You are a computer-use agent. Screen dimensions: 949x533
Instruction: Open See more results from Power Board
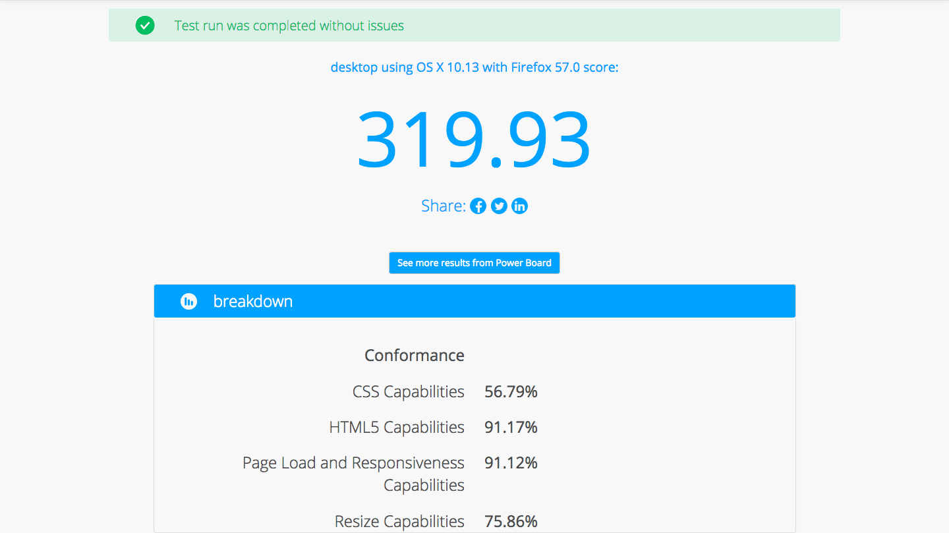click(474, 263)
